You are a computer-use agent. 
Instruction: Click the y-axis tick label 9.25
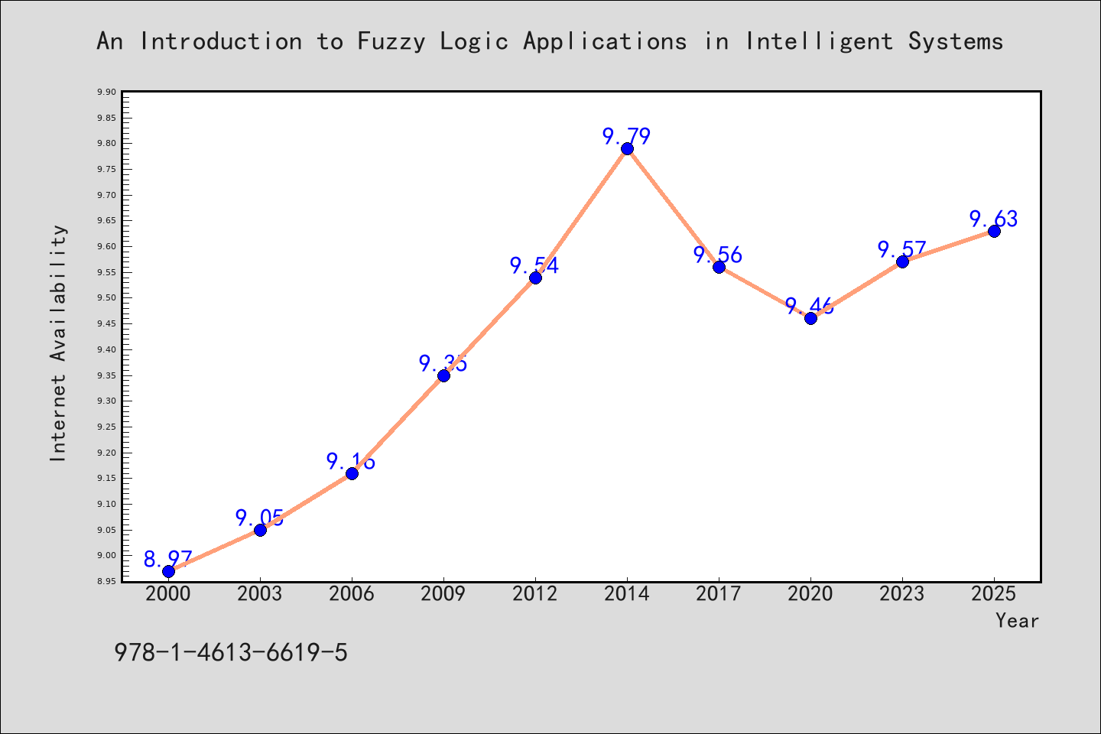click(x=107, y=427)
